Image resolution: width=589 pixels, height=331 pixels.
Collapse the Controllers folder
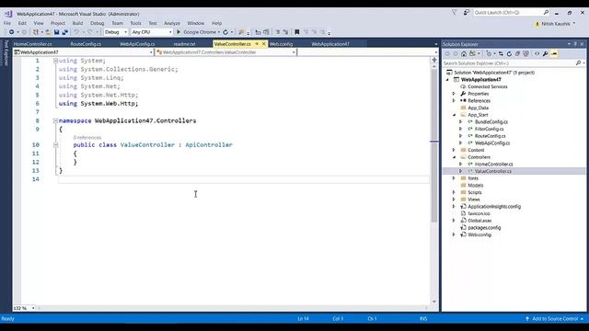[x=454, y=157]
